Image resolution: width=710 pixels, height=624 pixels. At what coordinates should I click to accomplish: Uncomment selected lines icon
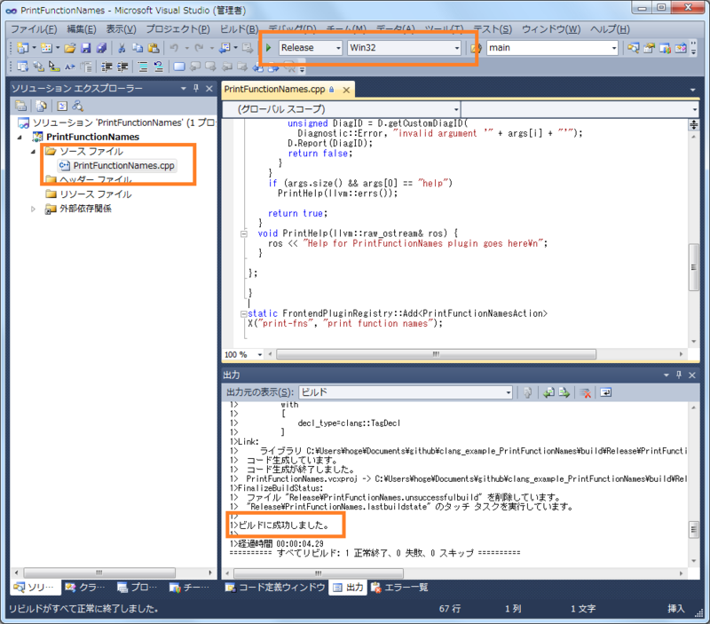coord(159,67)
